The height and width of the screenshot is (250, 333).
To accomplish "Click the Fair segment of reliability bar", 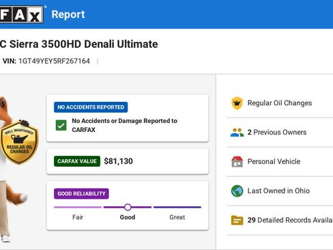I will (78, 207).
